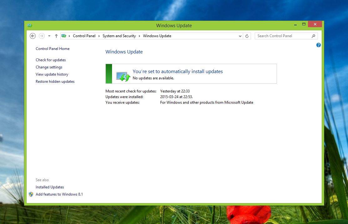348x224 pixels.
Task: Click the Back navigation arrow
Action: click(x=33, y=36)
